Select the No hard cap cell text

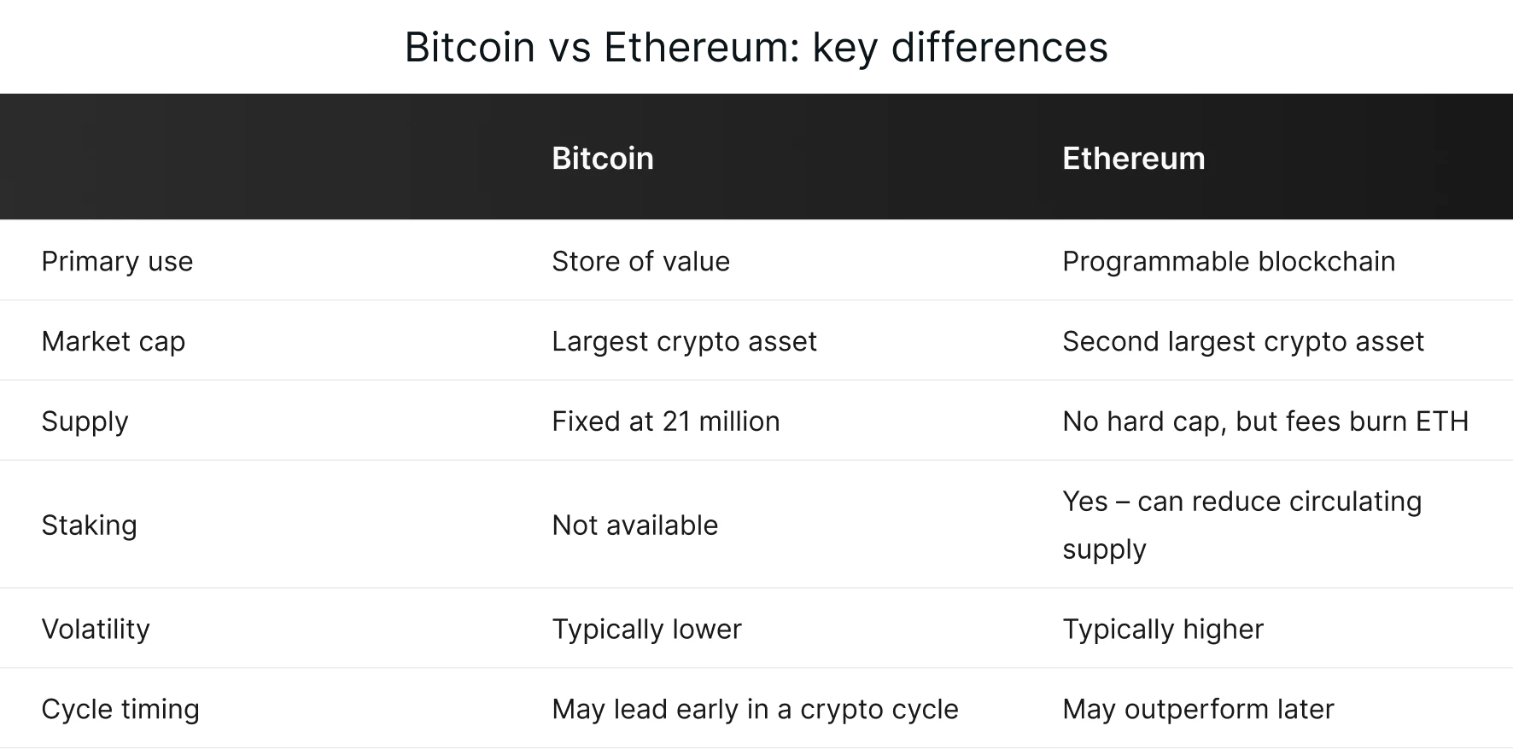coord(1265,421)
